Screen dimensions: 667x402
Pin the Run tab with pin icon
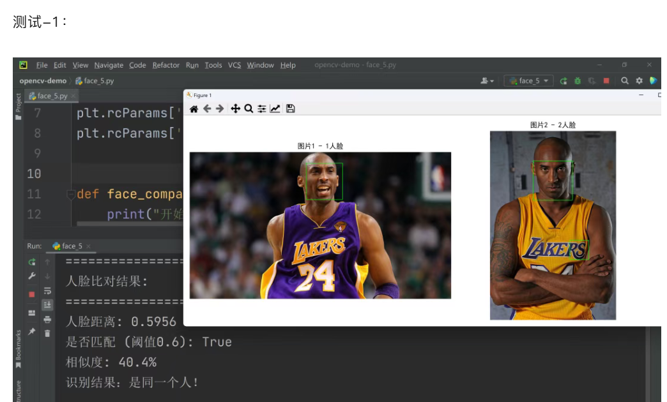tap(32, 331)
